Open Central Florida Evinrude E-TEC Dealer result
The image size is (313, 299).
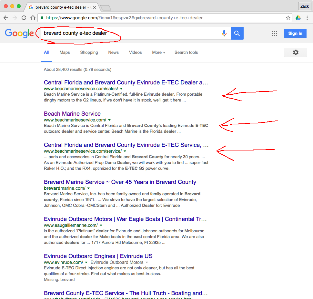coord(126,82)
